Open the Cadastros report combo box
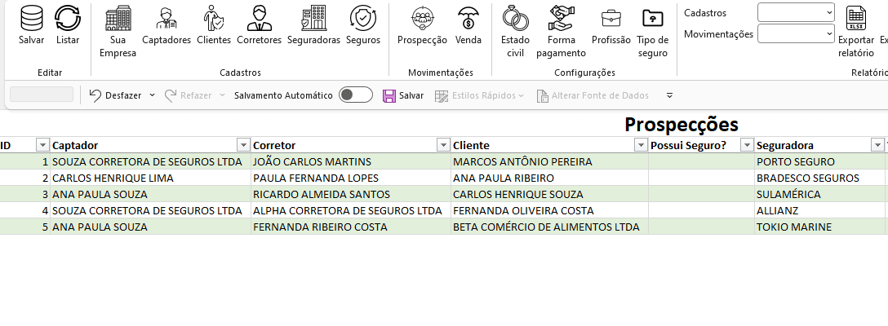Viewport: 888px width, 326px height. coord(796,12)
